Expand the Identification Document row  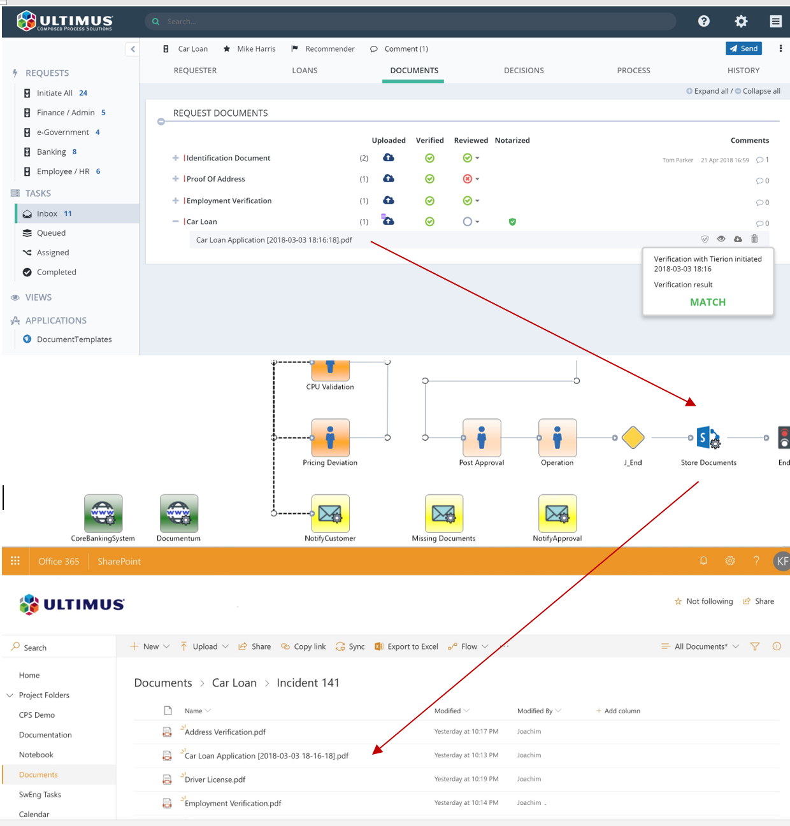pyautogui.click(x=175, y=158)
